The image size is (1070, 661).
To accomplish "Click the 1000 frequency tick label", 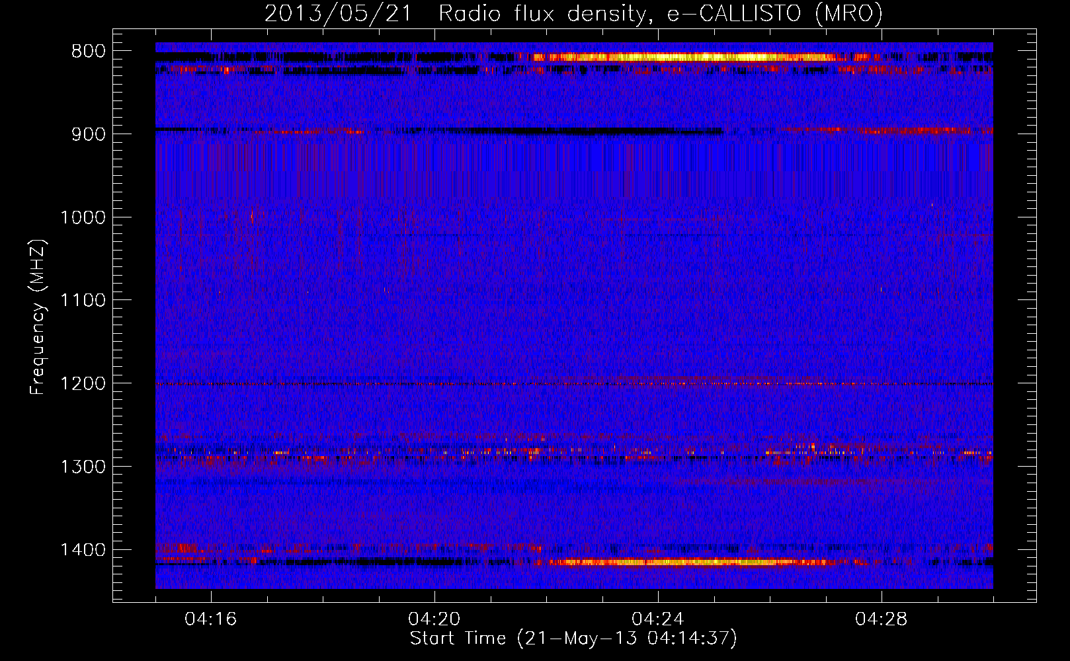I will pos(83,217).
